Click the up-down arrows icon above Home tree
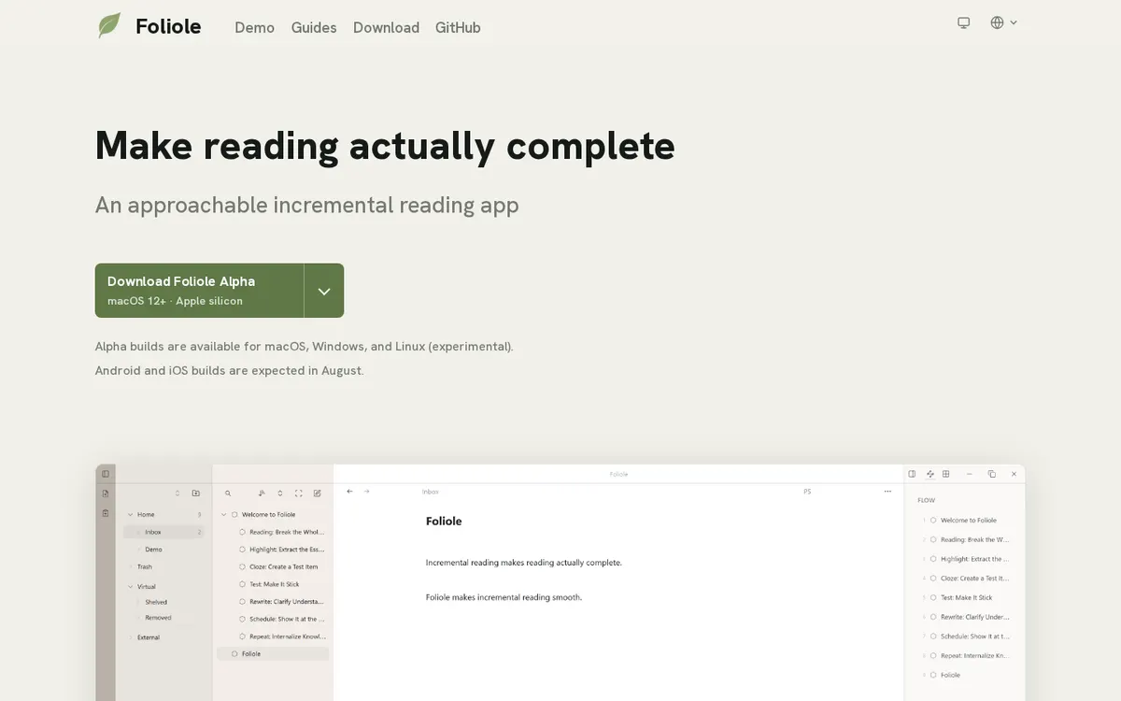 point(177,493)
